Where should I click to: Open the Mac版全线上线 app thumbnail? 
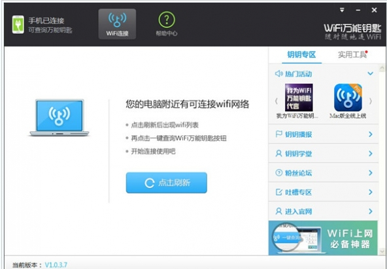[348, 98]
